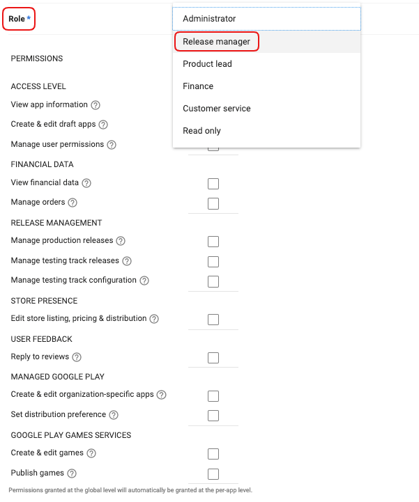Check the Manage production releases box
The height and width of the screenshot is (502, 419).
click(x=213, y=242)
